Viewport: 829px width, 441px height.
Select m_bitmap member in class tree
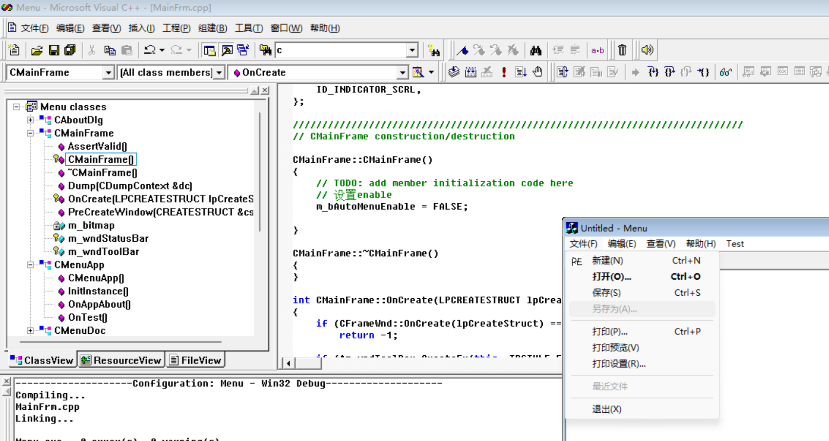[x=91, y=225]
